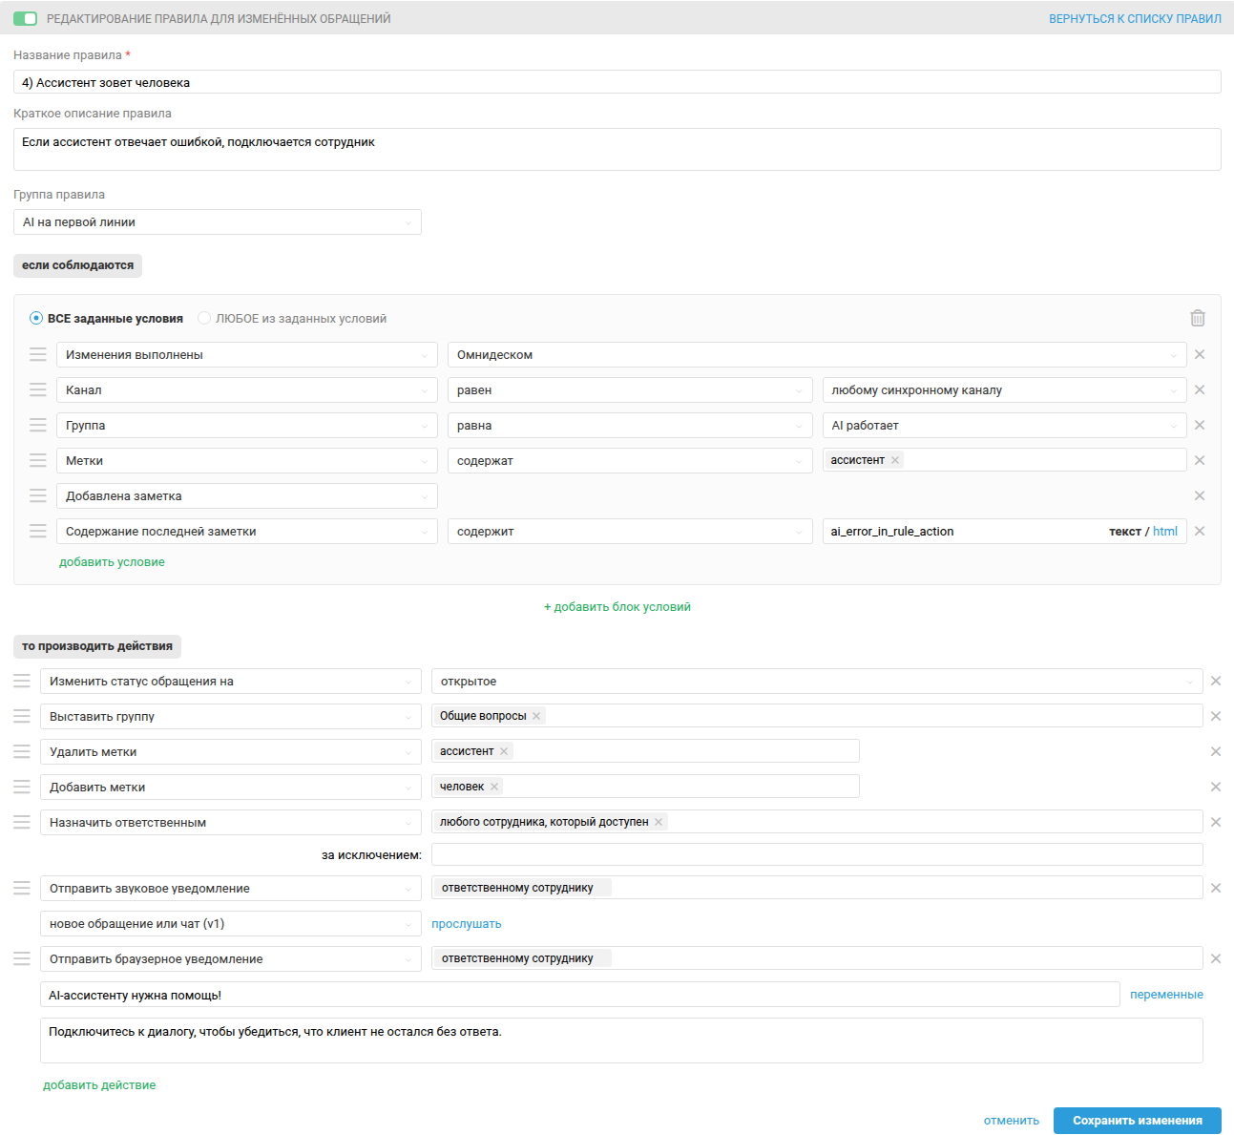Select 'ВСЕ заданные условия' radio button
The width and height of the screenshot is (1234, 1135).
tap(36, 318)
